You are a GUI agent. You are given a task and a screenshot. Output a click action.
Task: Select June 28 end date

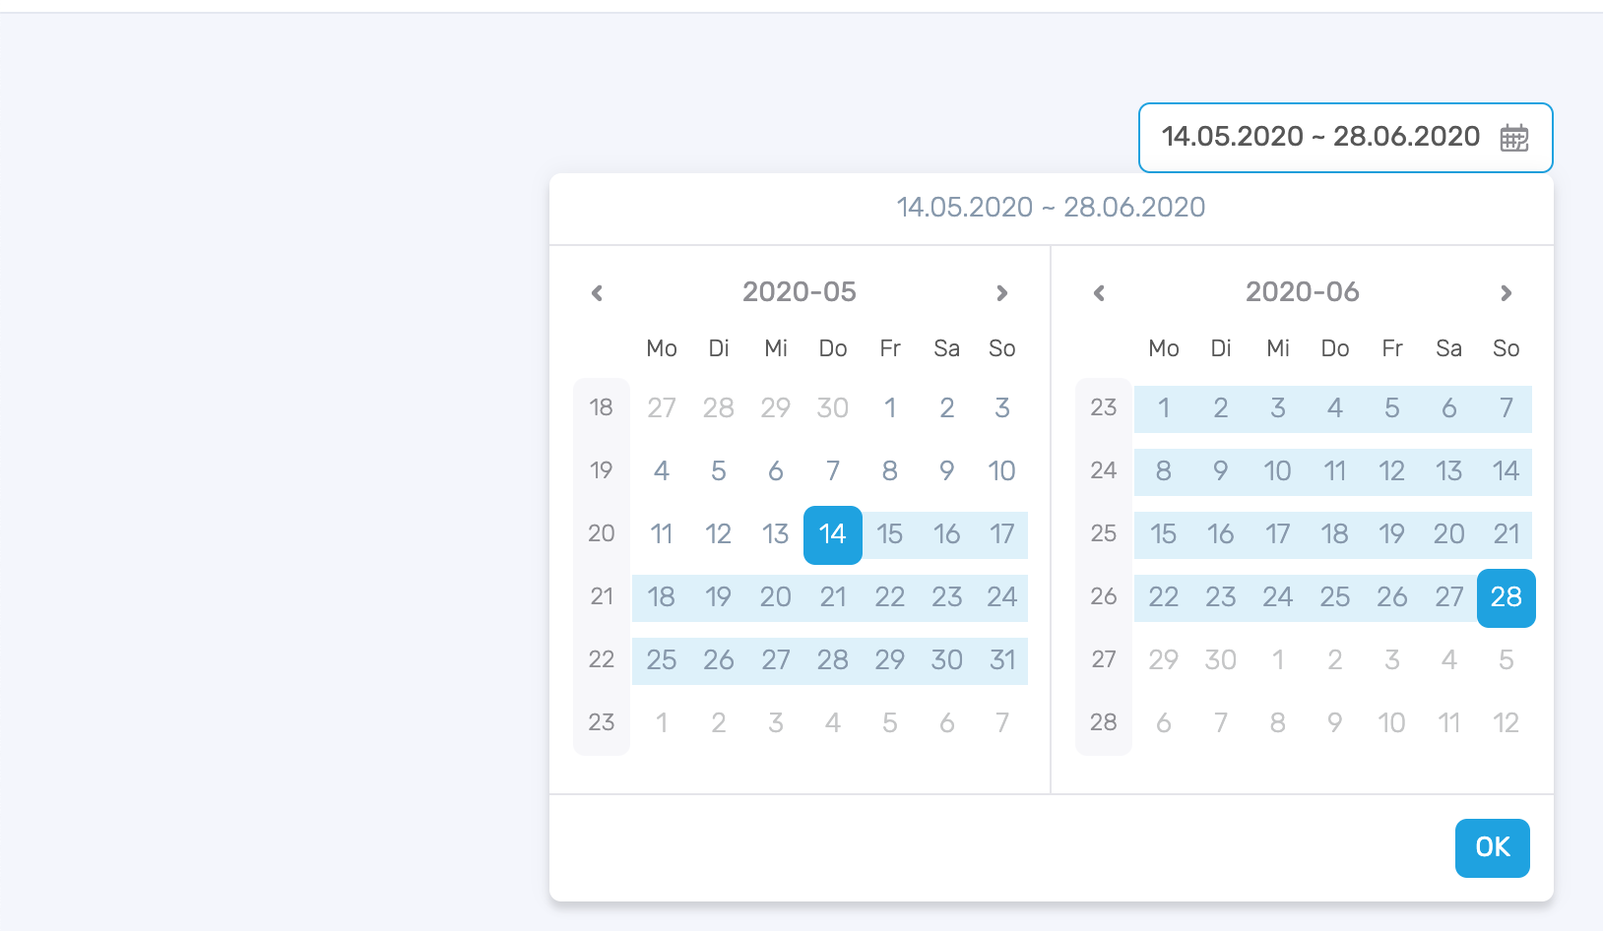pos(1507,597)
